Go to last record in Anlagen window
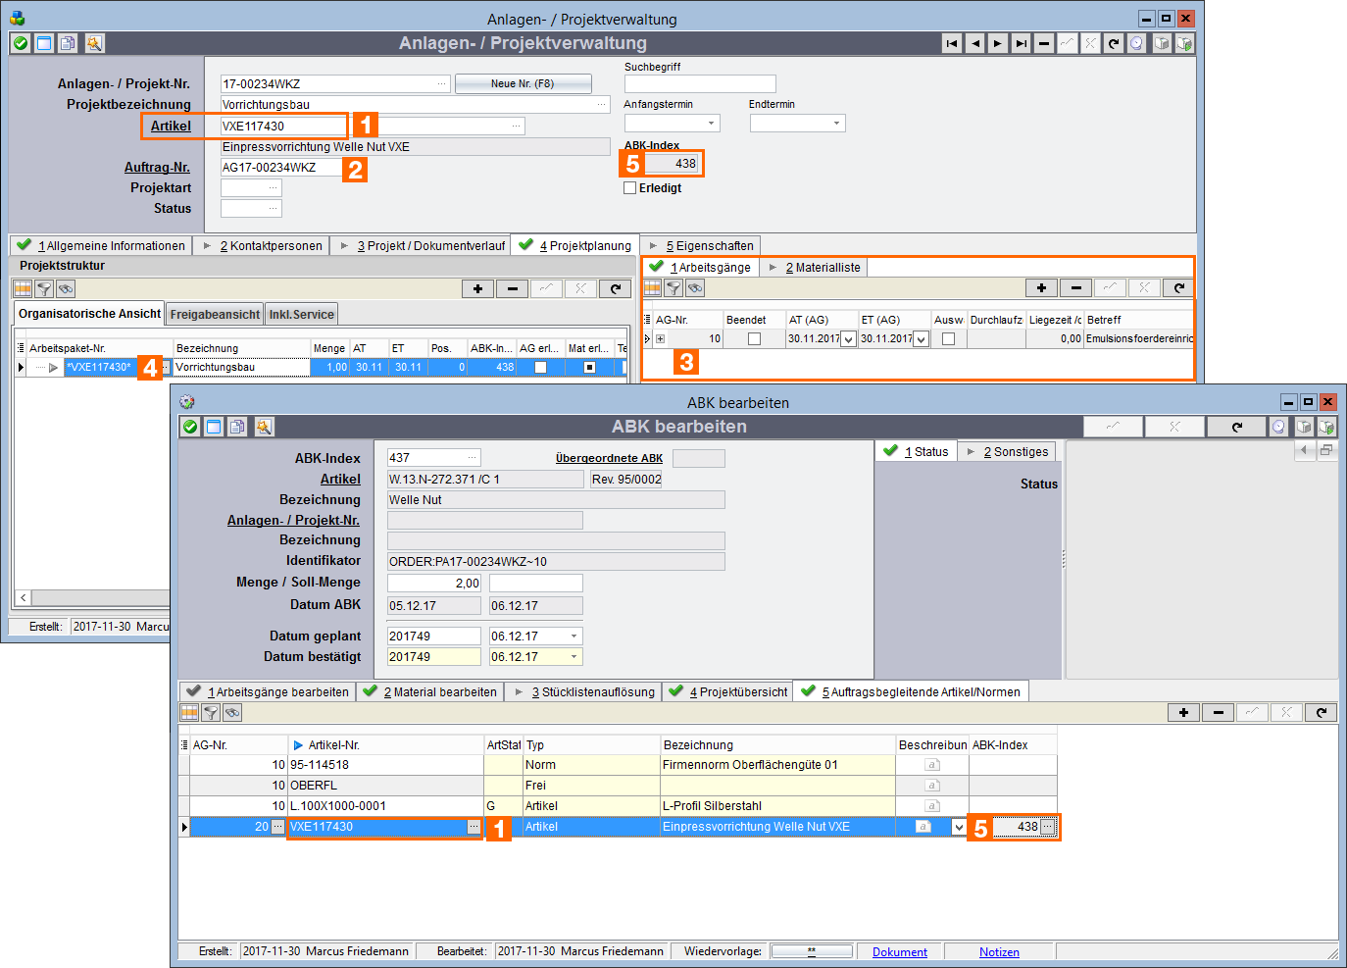Image resolution: width=1347 pixels, height=968 pixels. pyautogui.click(x=1021, y=43)
